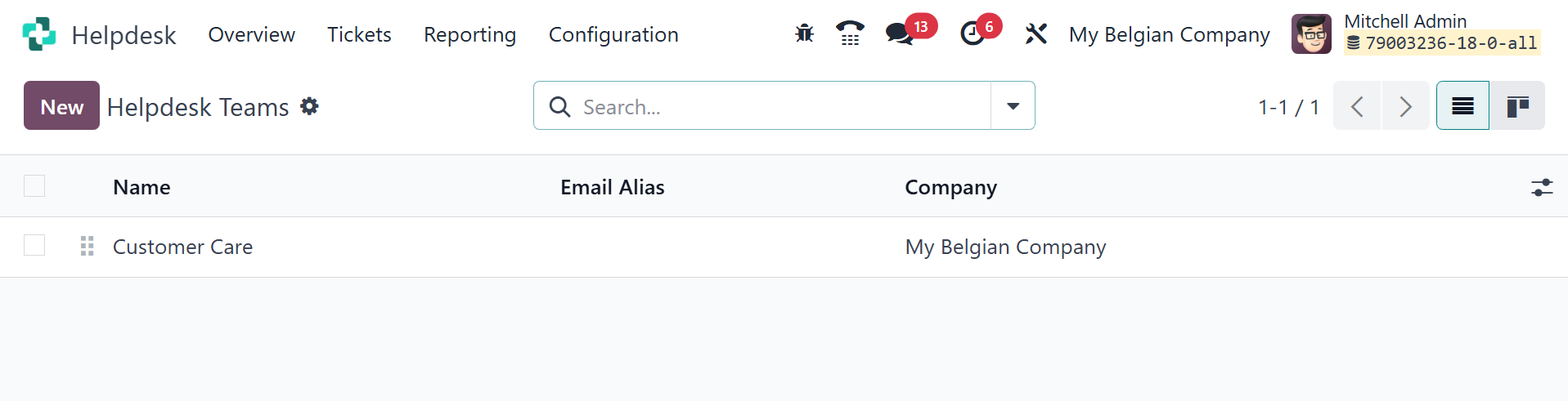Image resolution: width=1568 pixels, height=401 pixels.
Task: Switch to List view
Action: point(1462,106)
